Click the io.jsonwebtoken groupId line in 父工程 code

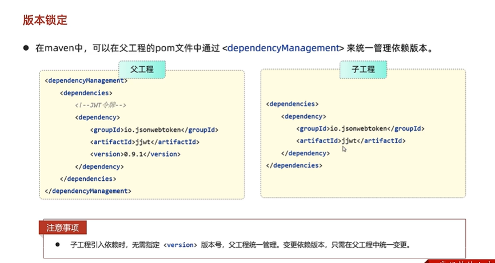click(154, 130)
